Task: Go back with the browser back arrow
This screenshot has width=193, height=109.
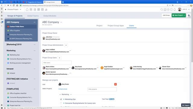Action: (x=2, y=5)
